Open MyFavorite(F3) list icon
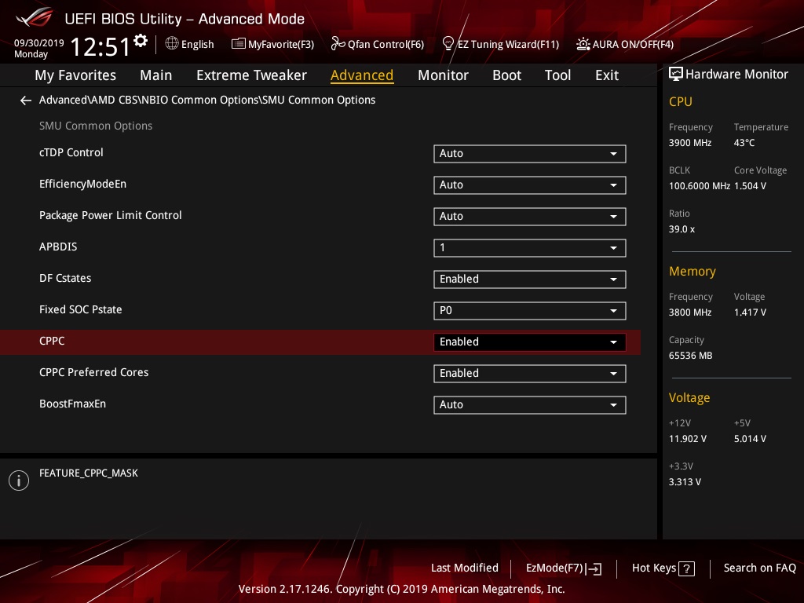Image resolution: width=804 pixels, height=603 pixels. [239, 44]
